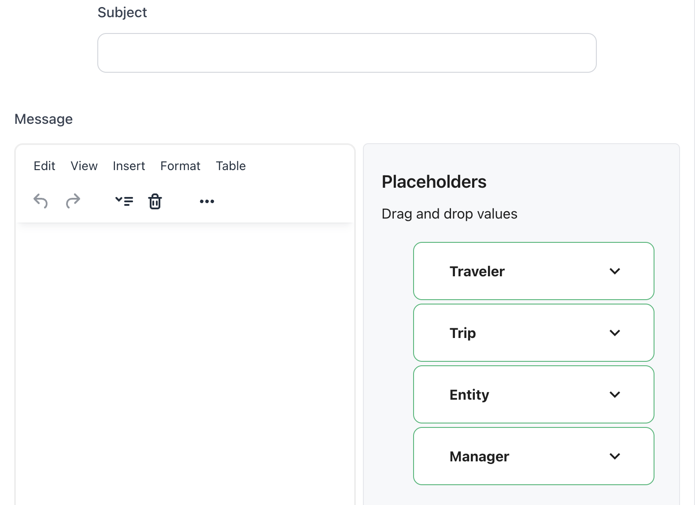Click the redo arrow icon

click(x=73, y=201)
